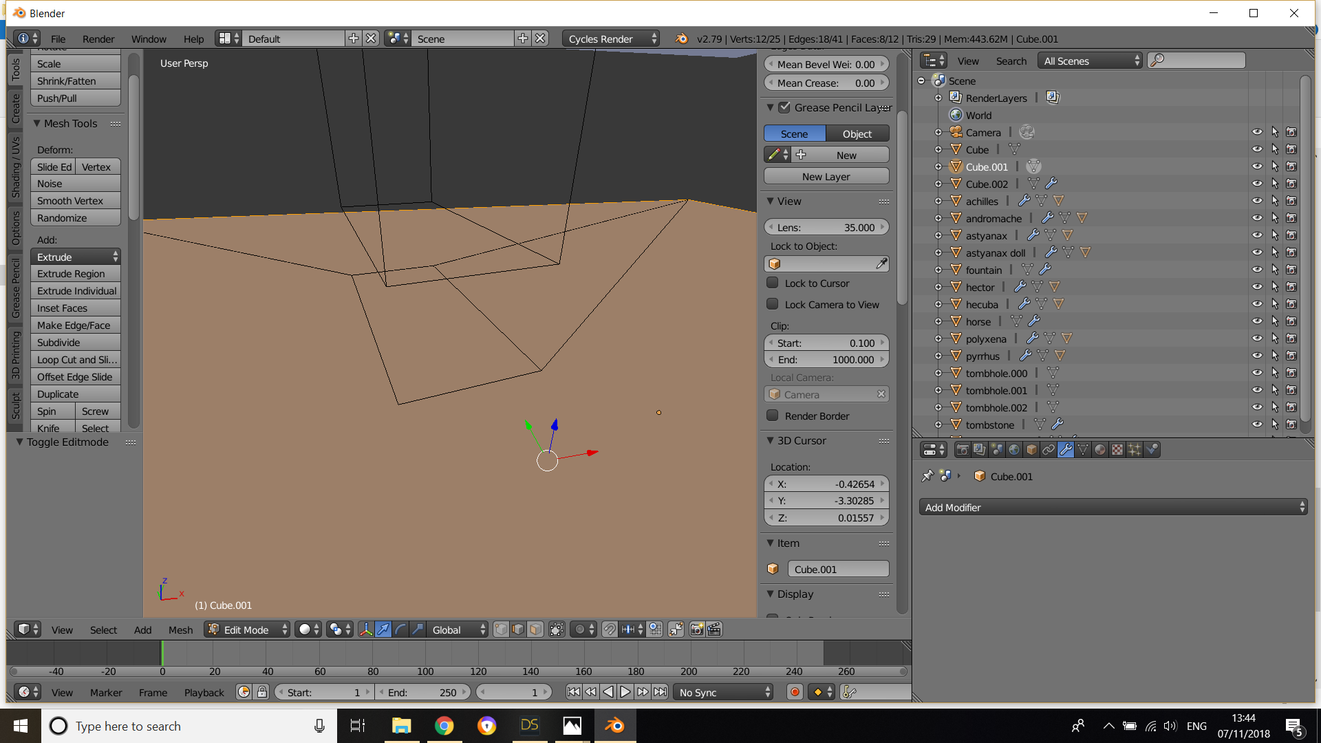1321x743 pixels.
Task: Select the Spin tool
Action: pyautogui.click(x=46, y=410)
